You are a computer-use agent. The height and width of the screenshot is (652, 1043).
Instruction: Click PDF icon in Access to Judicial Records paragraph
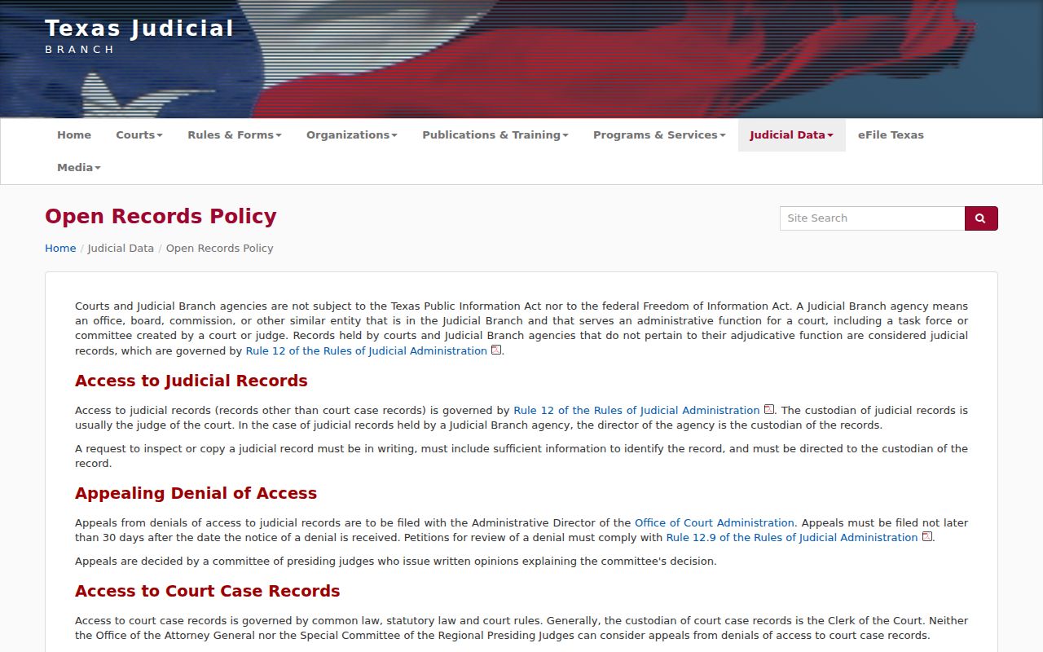(x=768, y=410)
